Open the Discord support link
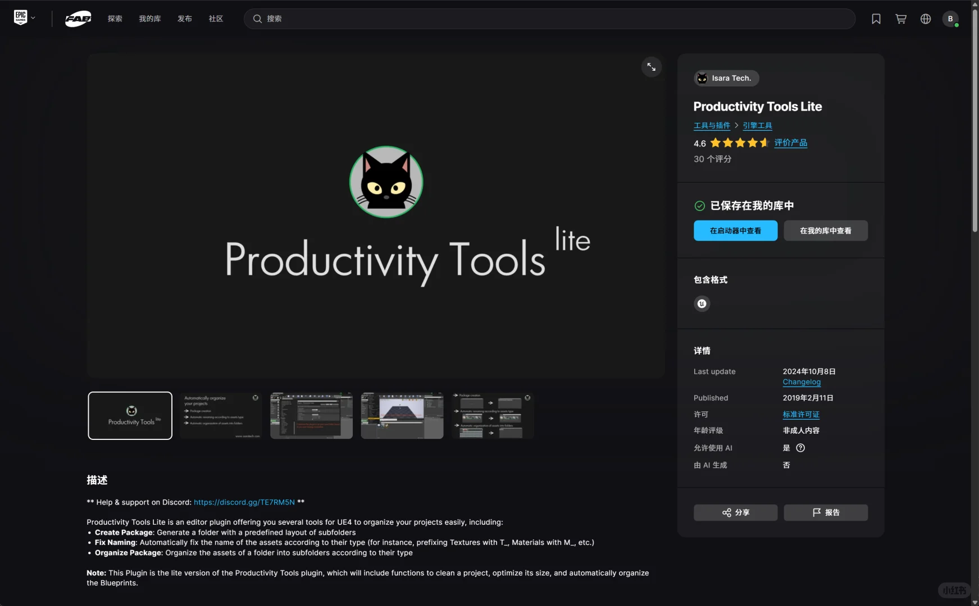 tap(244, 502)
